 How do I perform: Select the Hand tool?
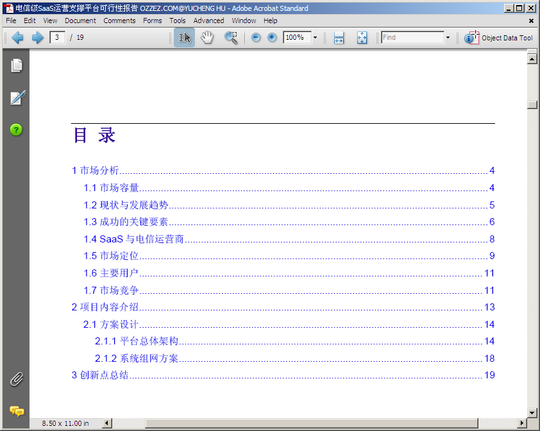(207, 38)
